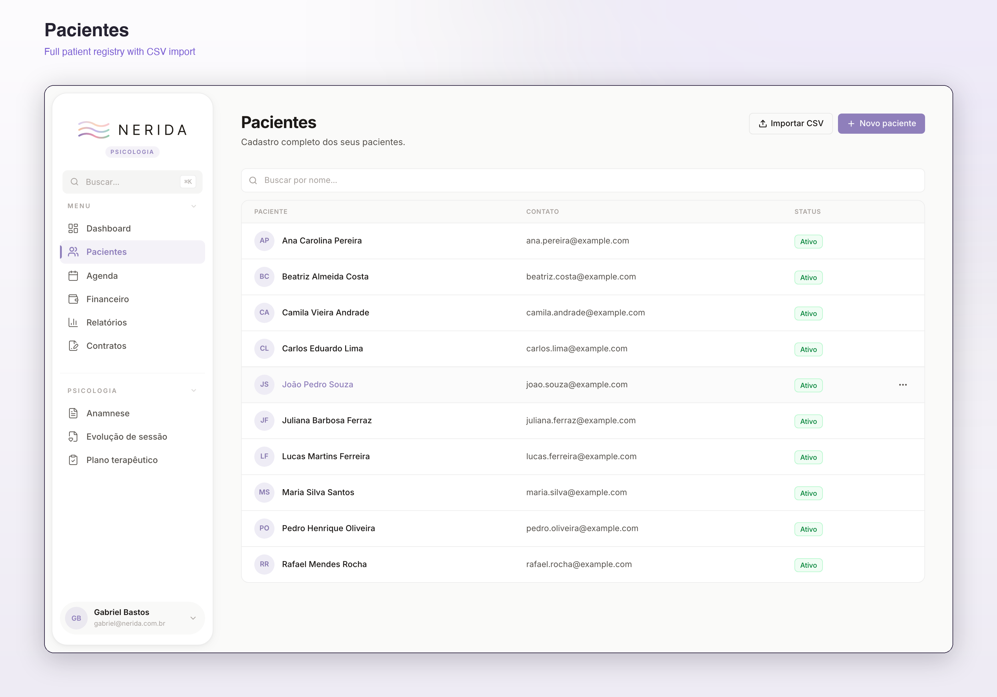
Task: Click email maria.silva@example.com
Action: (x=577, y=493)
